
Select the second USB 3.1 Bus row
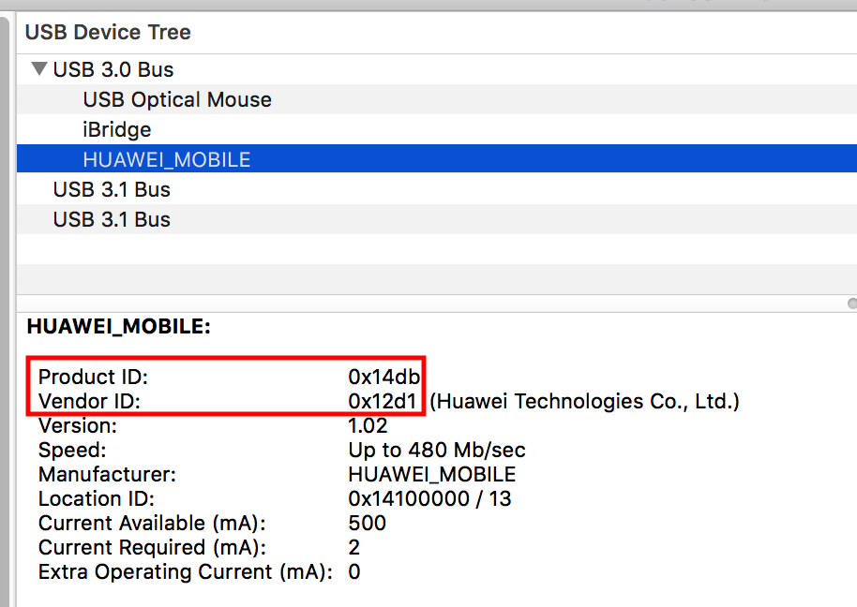point(437,219)
